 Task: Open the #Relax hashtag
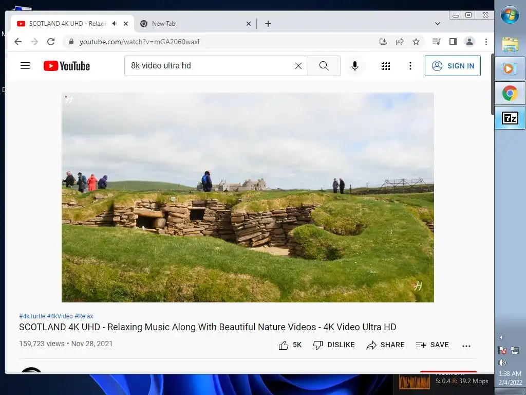[x=84, y=316]
